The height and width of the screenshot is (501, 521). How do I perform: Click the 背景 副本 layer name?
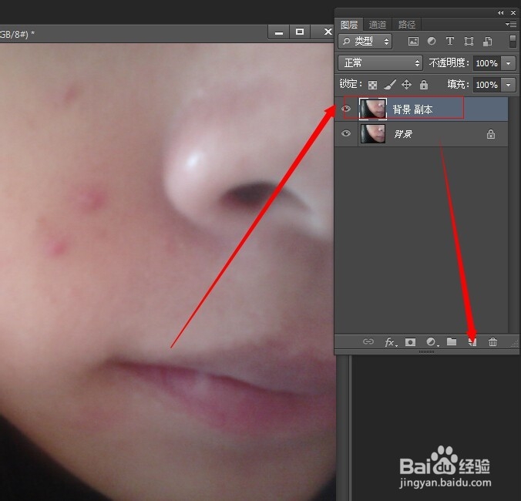click(x=412, y=109)
